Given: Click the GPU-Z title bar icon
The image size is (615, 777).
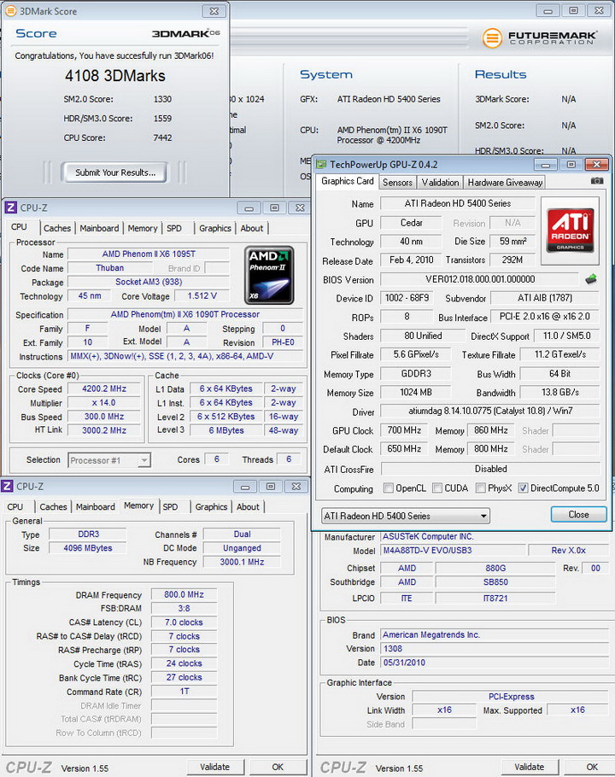Looking at the screenshot, I should tap(322, 165).
